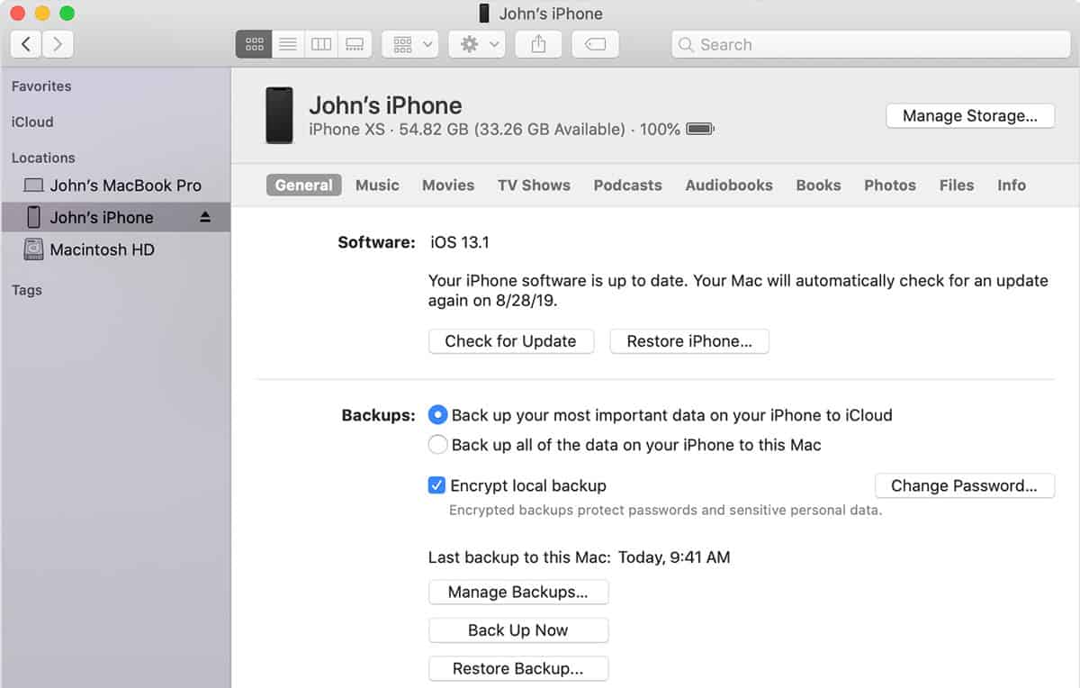1080x688 pixels.
Task: Click the Share toolbar button
Action: 538,44
